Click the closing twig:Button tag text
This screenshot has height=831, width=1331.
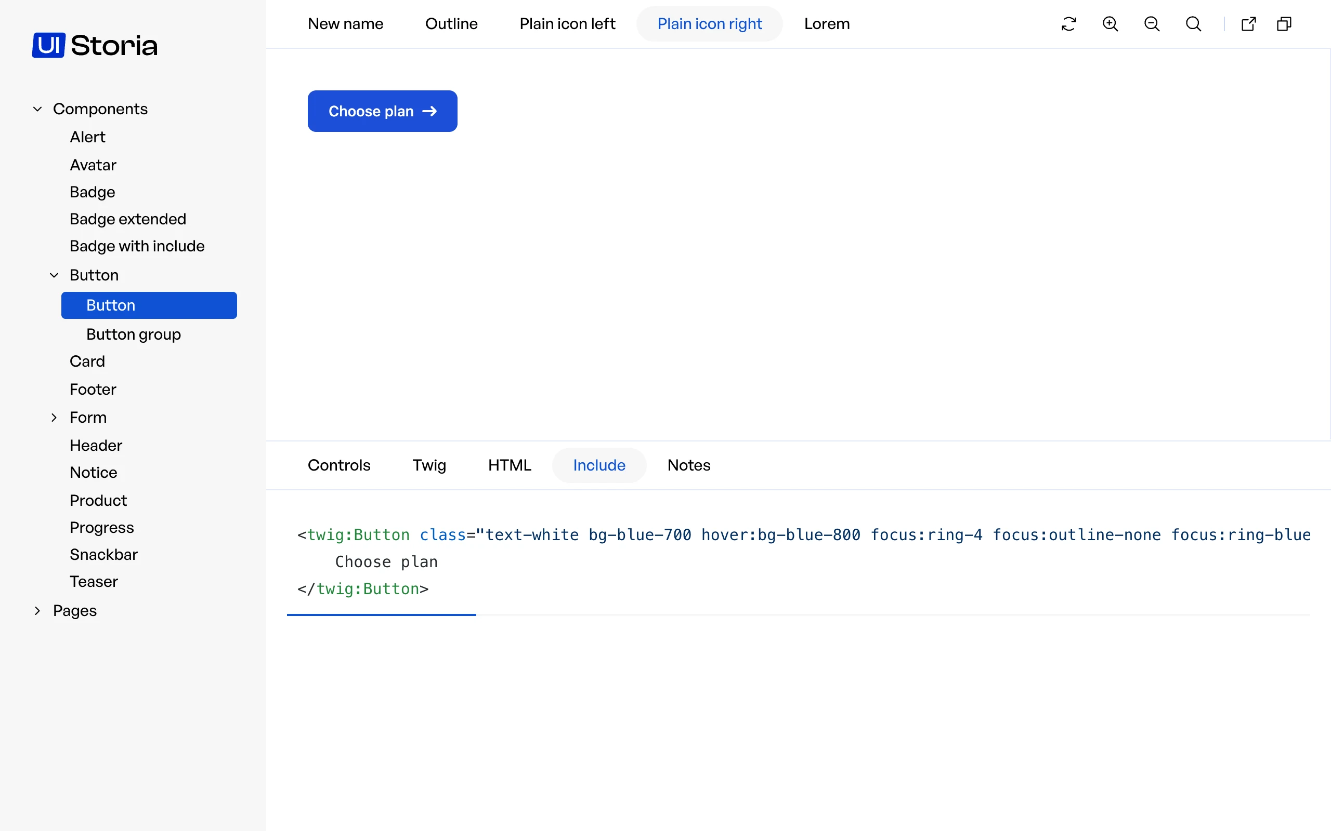[x=363, y=588]
